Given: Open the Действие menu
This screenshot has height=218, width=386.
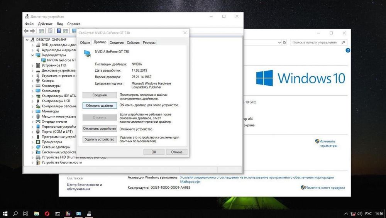Looking at the screenshot, I should pos(45,24).
